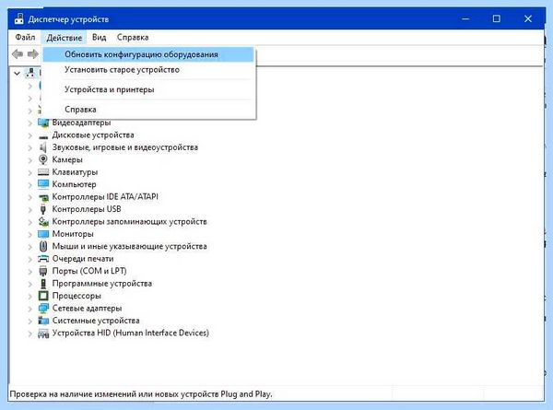Select Мыши и иные указывающие устройства label

pyautogui.click(x=129, y=246)
